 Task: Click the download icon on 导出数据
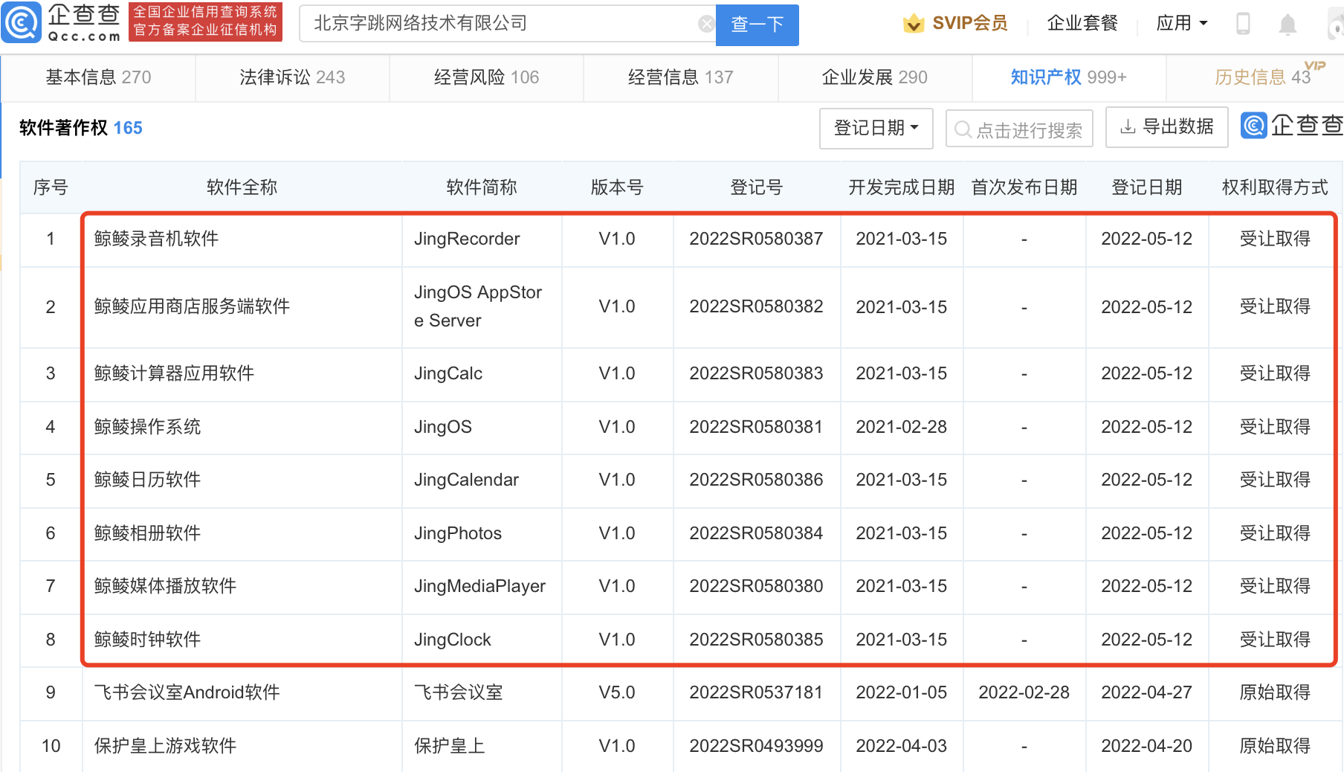tap(1128, 127)
